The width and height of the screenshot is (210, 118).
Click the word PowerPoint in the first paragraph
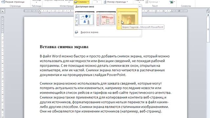click(x=116, y=75)
